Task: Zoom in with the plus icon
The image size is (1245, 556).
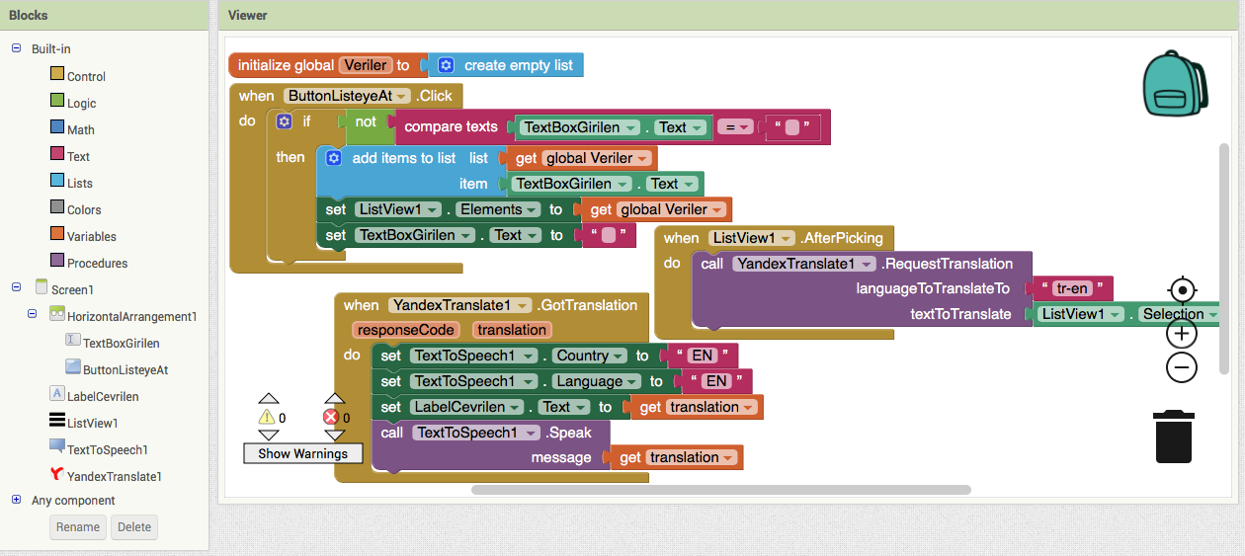Action: click(1182, 333)
